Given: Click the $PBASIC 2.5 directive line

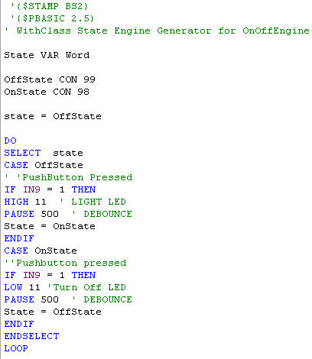Looking at the screenshot, I should pyautogui.click(x=52, y=18).
